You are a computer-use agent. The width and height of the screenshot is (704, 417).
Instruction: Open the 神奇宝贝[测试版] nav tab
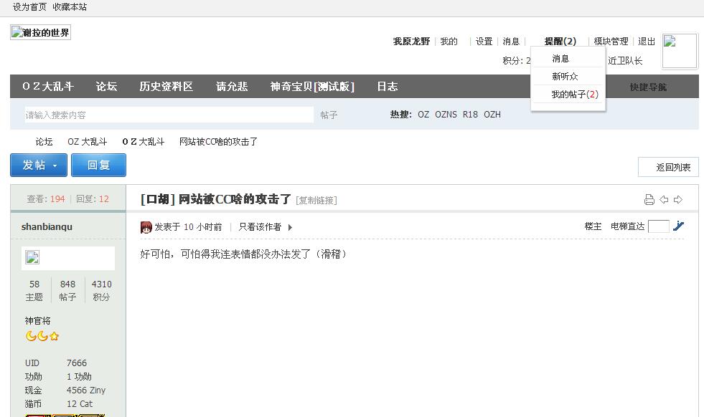[312, 87]
